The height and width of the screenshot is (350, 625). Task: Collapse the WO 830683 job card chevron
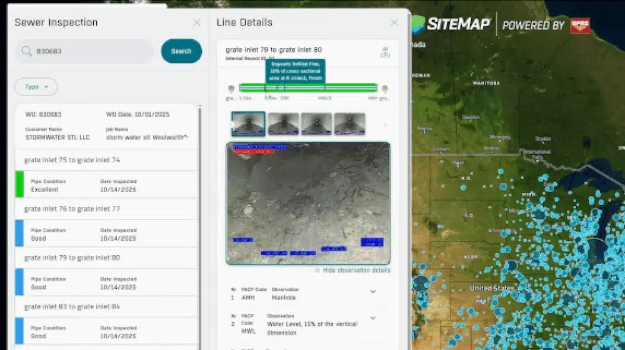click(186, 137)
